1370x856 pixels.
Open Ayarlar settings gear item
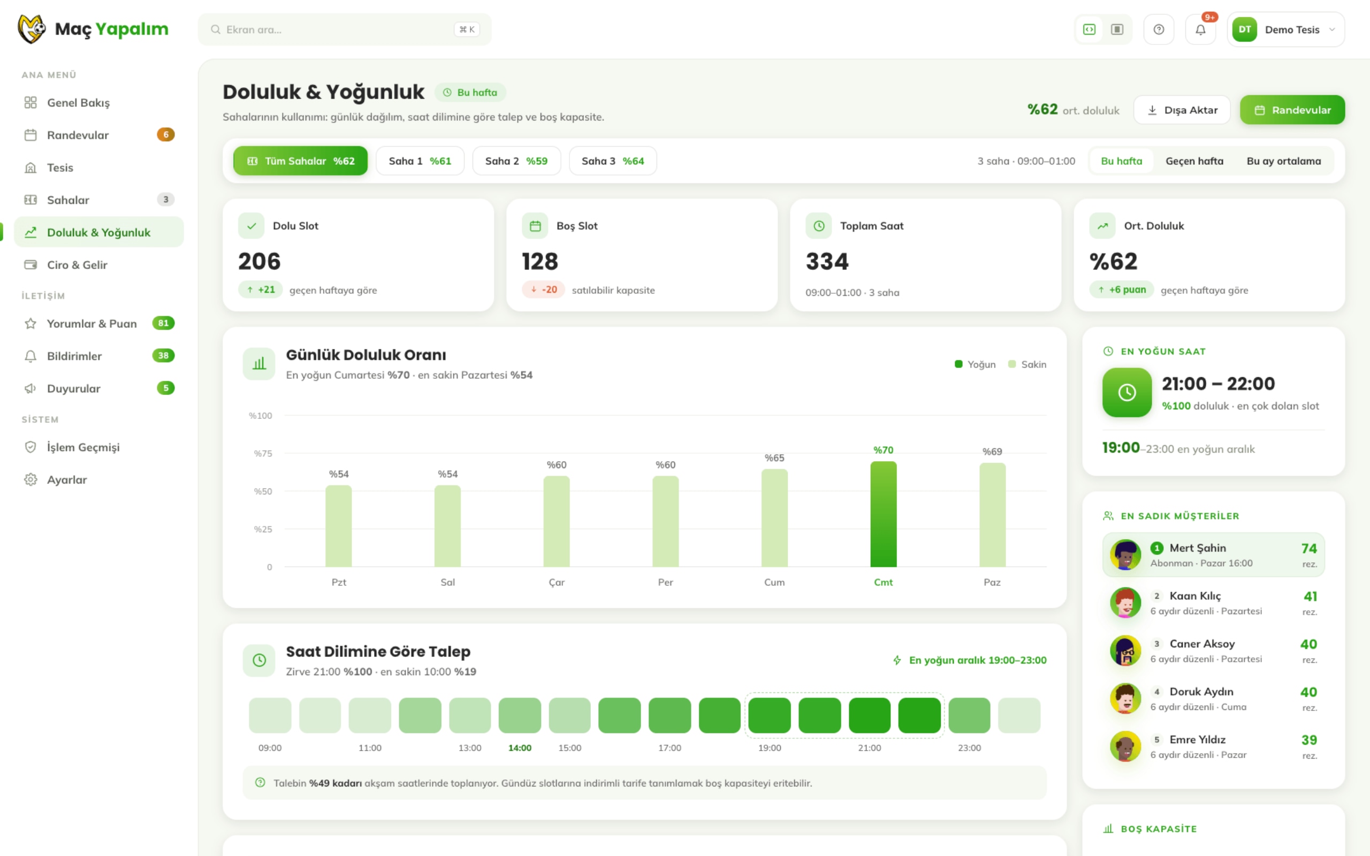coord(99,479)
